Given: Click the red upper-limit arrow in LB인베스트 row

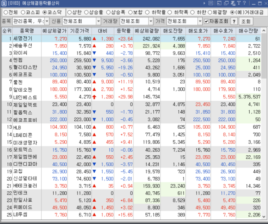Looking at the screenshot, I should [x=94, y=97].
